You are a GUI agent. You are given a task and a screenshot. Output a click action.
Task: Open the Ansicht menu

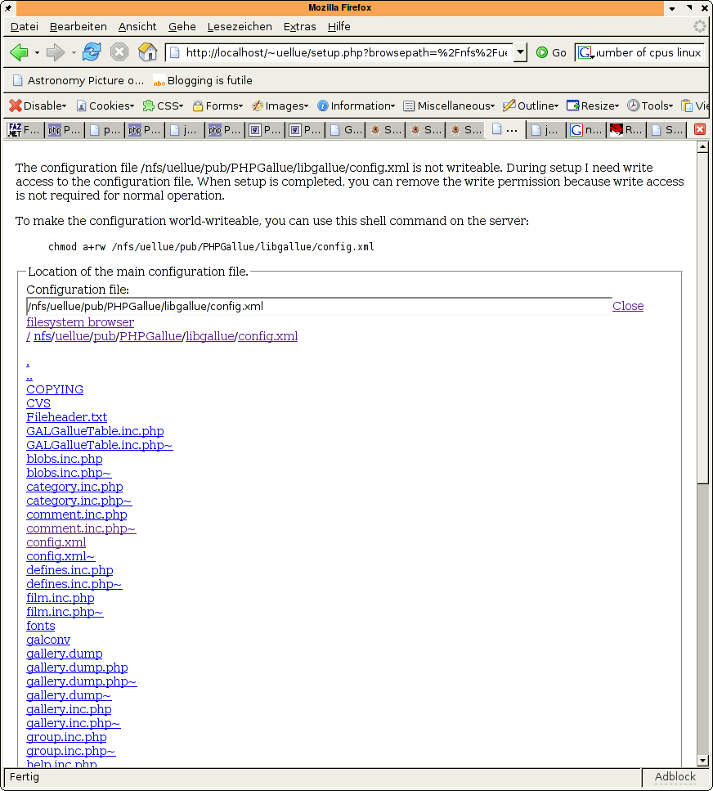pos(137,26)
